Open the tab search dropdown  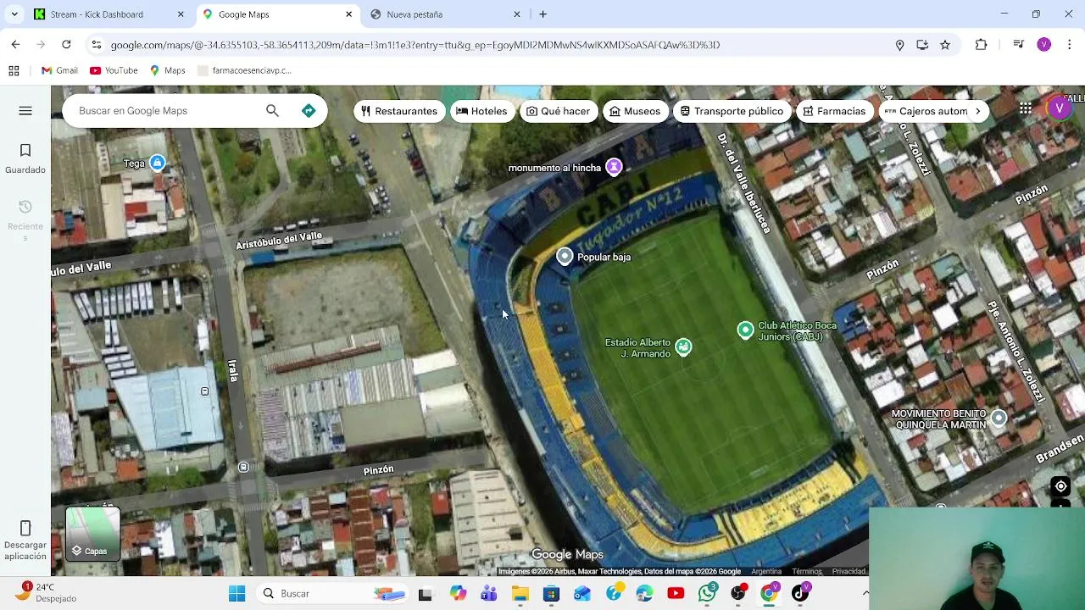coord(14,14)
